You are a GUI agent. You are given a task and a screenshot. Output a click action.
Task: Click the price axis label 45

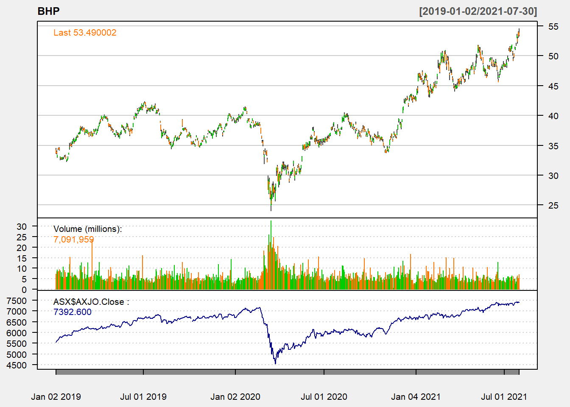[553, 86]
